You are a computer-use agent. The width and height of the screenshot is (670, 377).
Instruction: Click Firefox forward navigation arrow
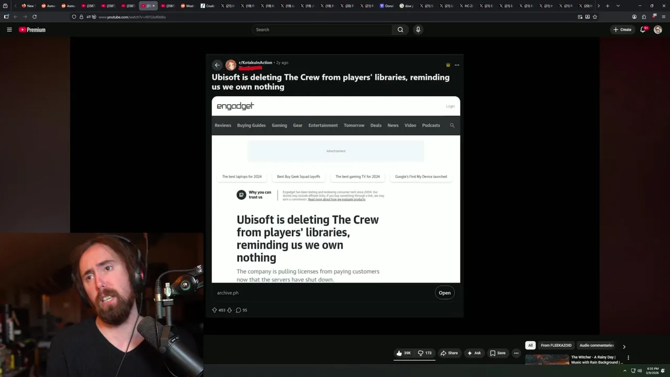pyautogui.click(x=25, y=17)
